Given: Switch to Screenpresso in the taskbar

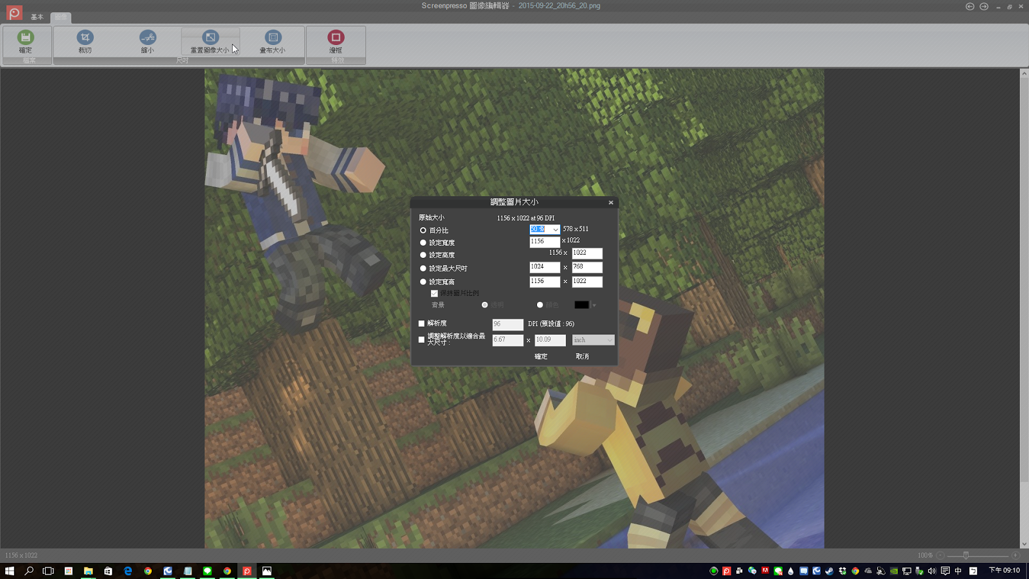Looking at the screenshot, I should pos(247,571).
